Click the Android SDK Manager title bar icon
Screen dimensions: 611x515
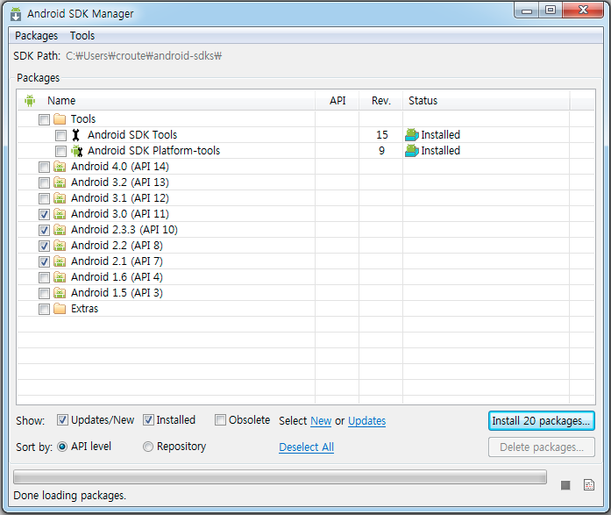[x=16, y=14]
